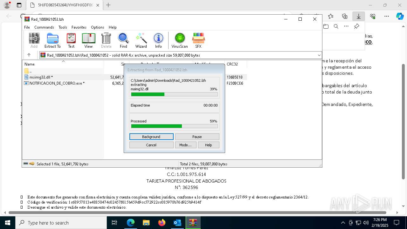Run the Test archive tool
The height and width of the screenshot is (229, 407).
click(x=71, y=40)
